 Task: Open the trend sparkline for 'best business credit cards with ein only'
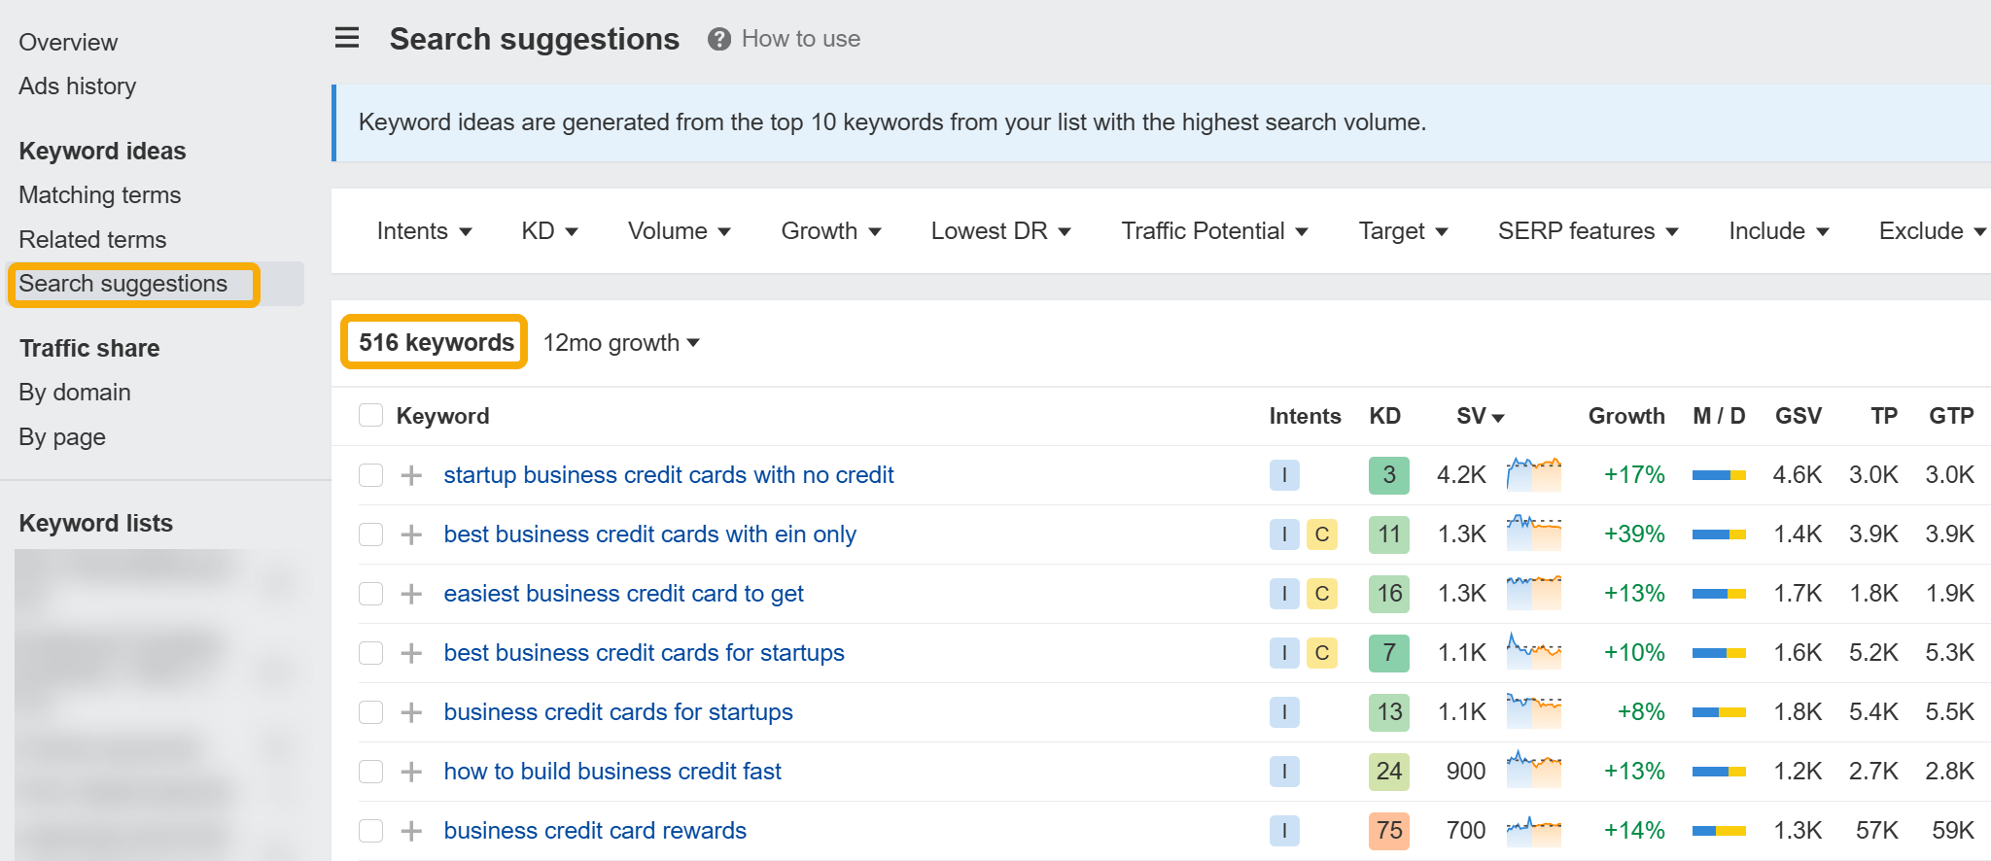click(x=1533, y=534)
